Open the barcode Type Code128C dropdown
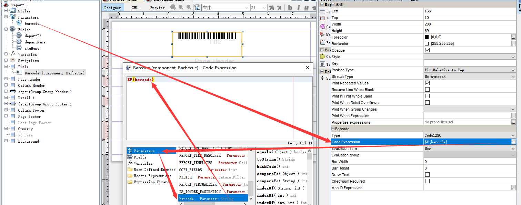Image resolution: width=521 pixels, height=205 pixels. [x=513, y=135]
